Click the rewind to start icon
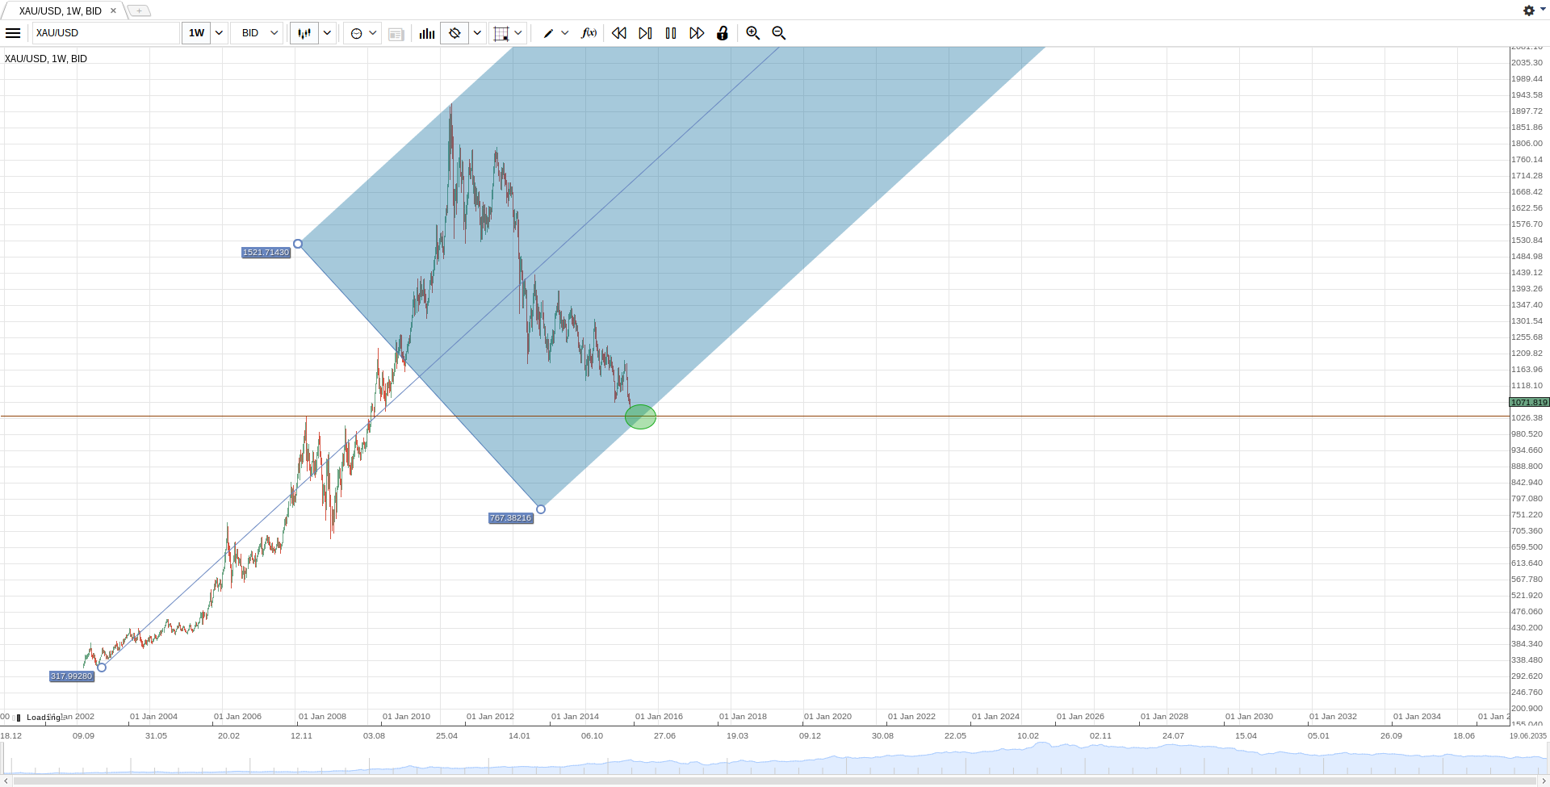1550x787 pixels. click(x=618, y=33)
